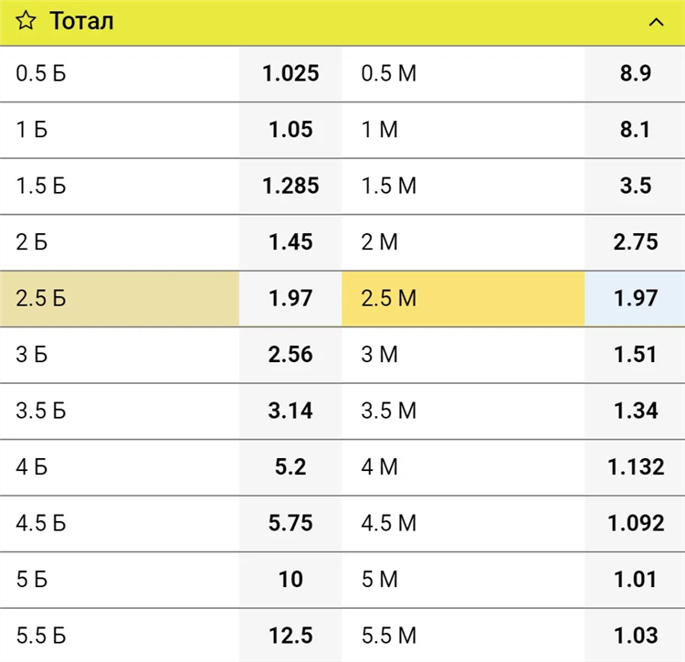This screenshot has height=662, width=685.
Task: Click highlighted 2.5 Б label cell
Action: (x=120, y=299)
